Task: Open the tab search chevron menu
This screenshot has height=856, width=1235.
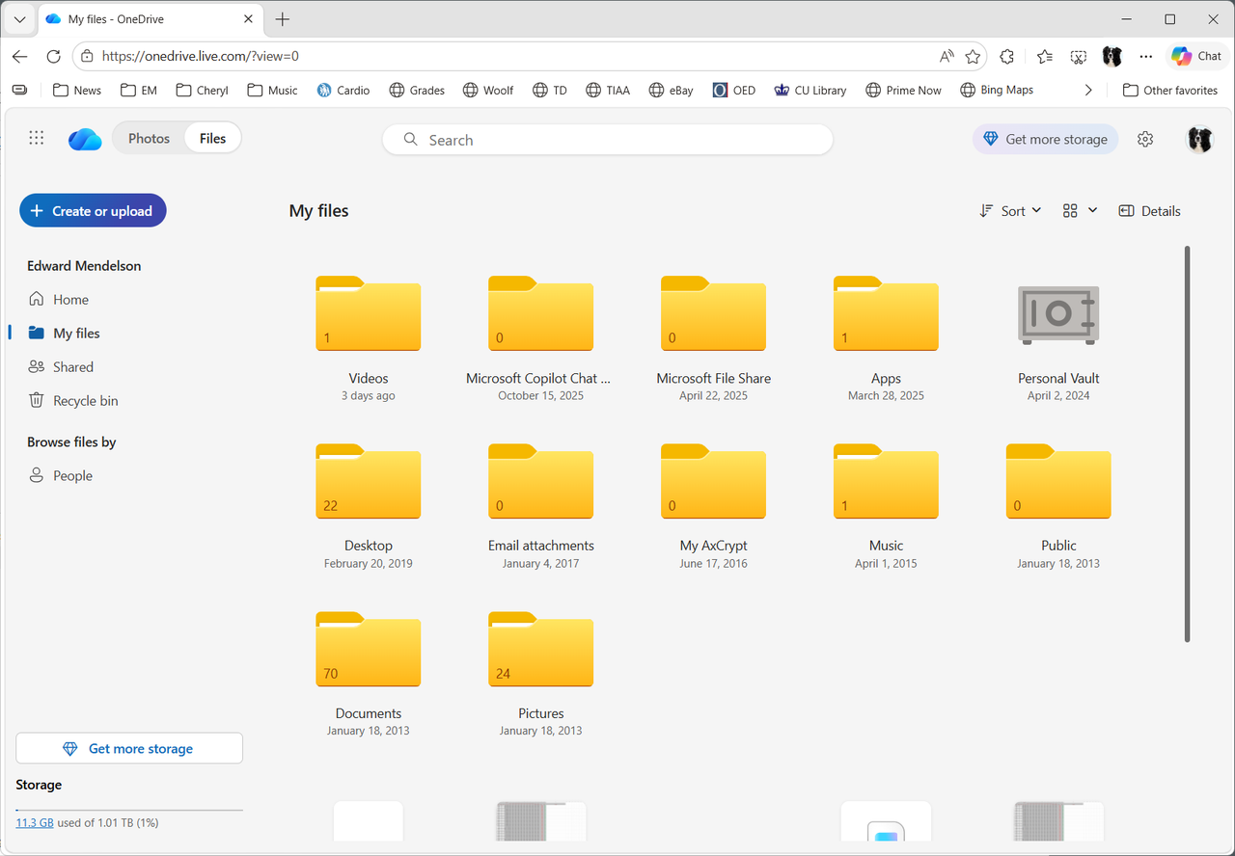Action: [19, 19]
